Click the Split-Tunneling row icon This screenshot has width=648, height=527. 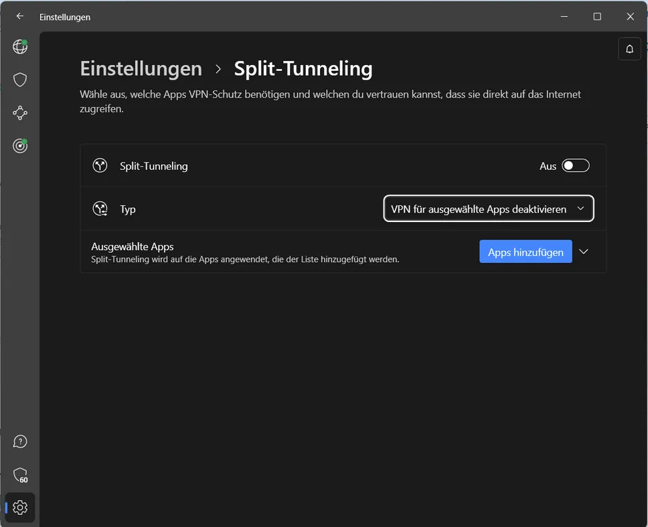(100, 166)
